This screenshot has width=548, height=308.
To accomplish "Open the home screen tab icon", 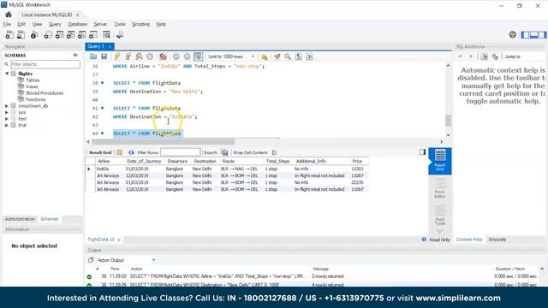I will point(9,15).
